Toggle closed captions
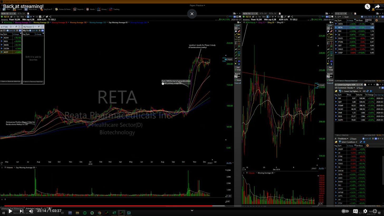The image size is (384, 216). tap(356, 211)
